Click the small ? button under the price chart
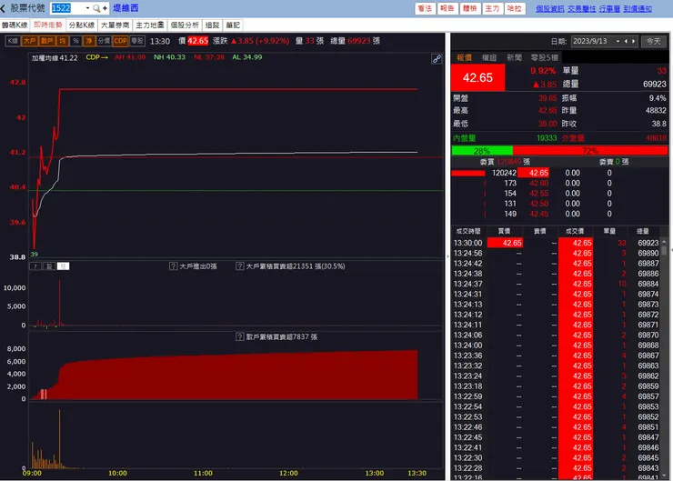Viewport: 673px width, 481px height. 35,266
